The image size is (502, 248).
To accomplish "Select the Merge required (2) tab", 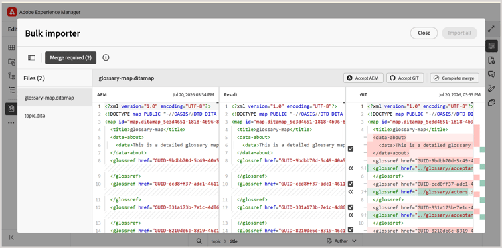I will (70, 58).
